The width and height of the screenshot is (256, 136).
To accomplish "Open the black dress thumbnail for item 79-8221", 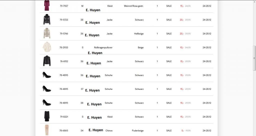I will 47,117.
